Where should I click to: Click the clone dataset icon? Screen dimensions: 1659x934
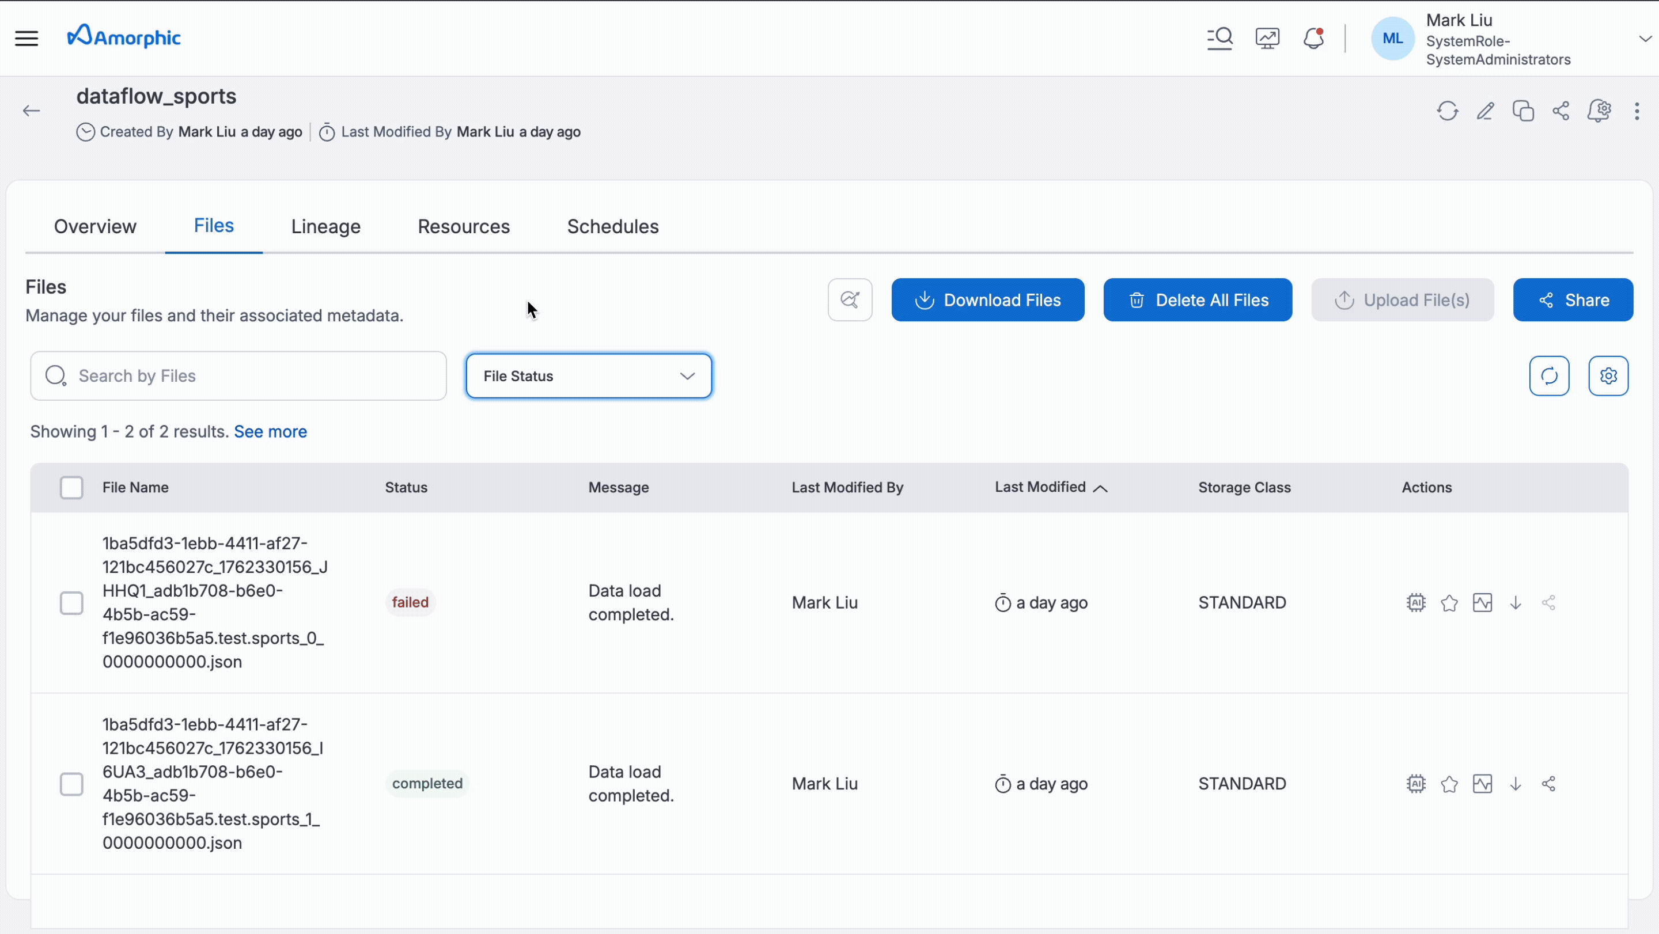coord(1523,111)
